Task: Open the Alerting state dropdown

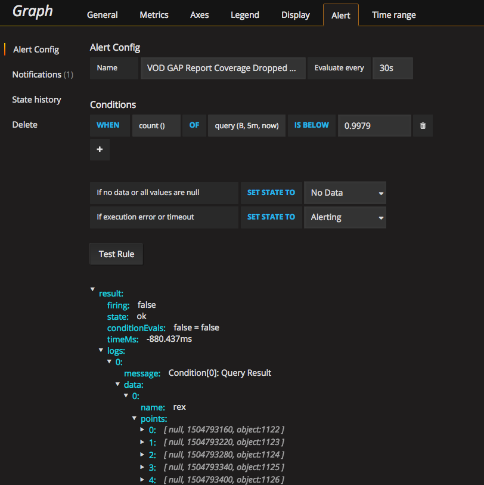Action: [345, 217]
